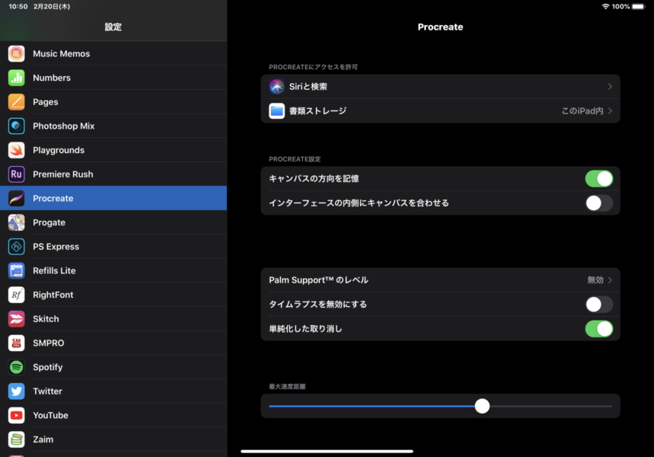The width and height of the screenshot is (654, 457).
Task: Enable インターフェースの内側にキャンバスを合わせる switch
Action: [599, 203]
